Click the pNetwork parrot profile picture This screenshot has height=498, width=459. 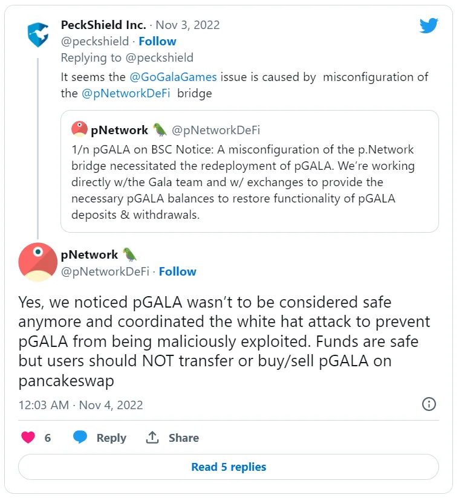[38, 262]
